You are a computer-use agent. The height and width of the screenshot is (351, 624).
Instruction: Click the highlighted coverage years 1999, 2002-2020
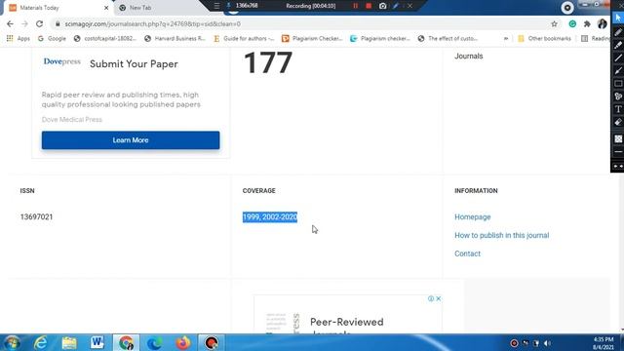click(270, 216)
